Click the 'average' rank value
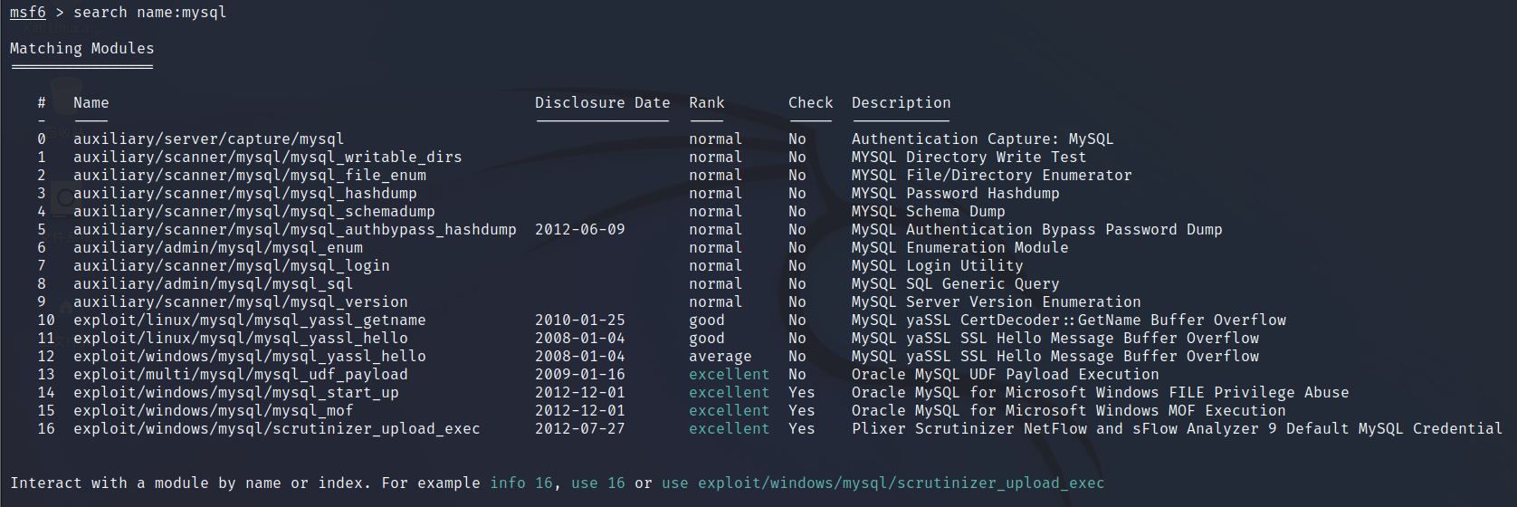This screenshot has width=1517, height=507. tap(720, 357)
